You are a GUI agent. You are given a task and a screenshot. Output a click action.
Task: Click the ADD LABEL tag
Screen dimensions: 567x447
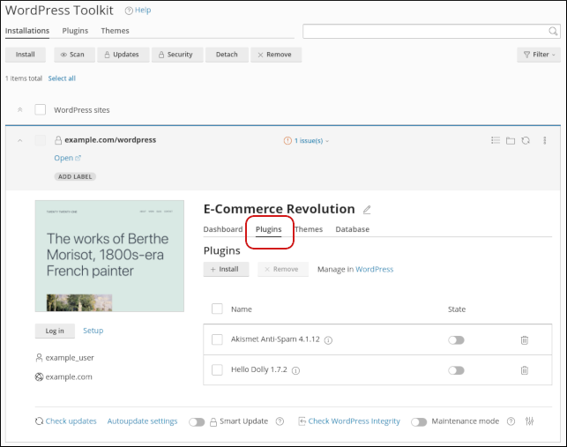75,176
